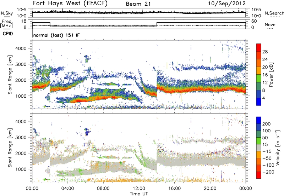Image resolution: width=284 pixels, height=196 pixels.
Task: Click the dotted line sample under N.Search
Action: pyautogui.click(x=274, y=17)
